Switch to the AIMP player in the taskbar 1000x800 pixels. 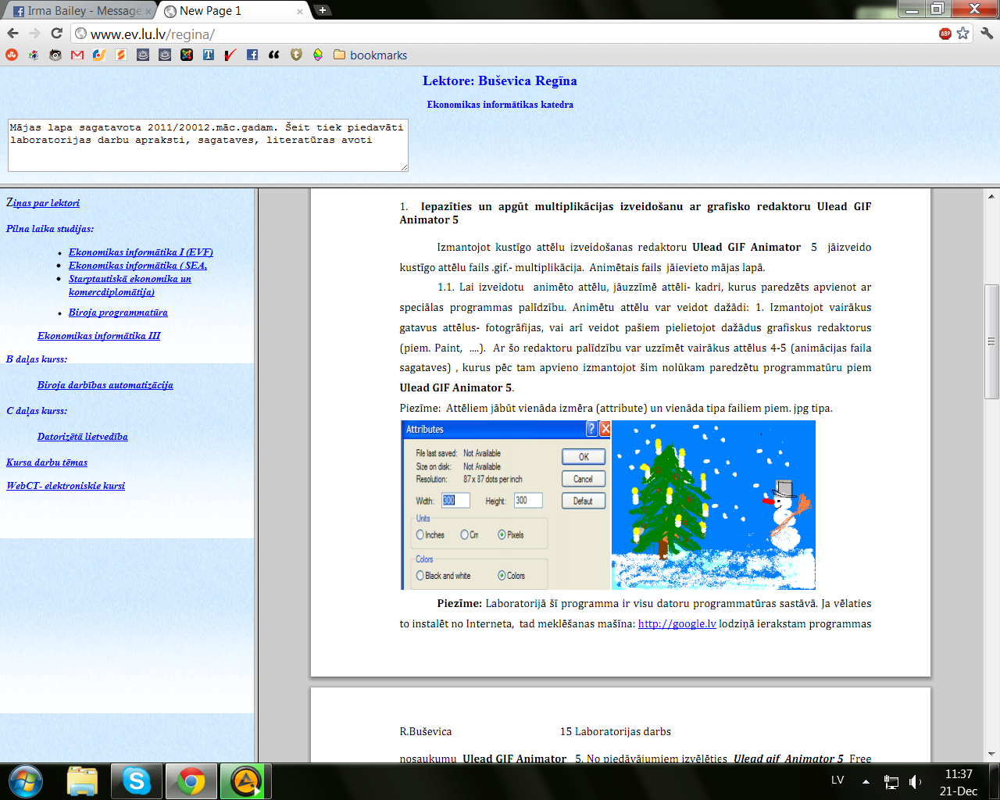245,780
